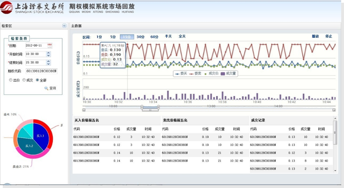The image size is (344, 188).
Task: Click the 买入1 pie chart slice
Action: 41,136
